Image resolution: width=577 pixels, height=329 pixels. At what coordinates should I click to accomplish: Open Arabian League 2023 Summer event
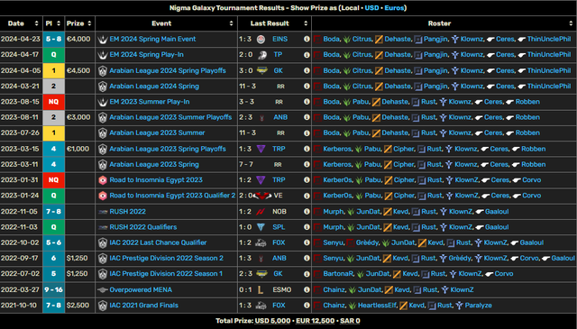[157, 133]
